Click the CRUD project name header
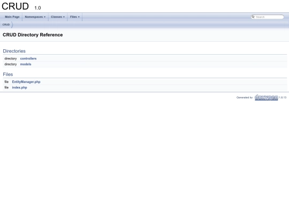289x217 pixels. pyautogui.click(x=15, y=6)
